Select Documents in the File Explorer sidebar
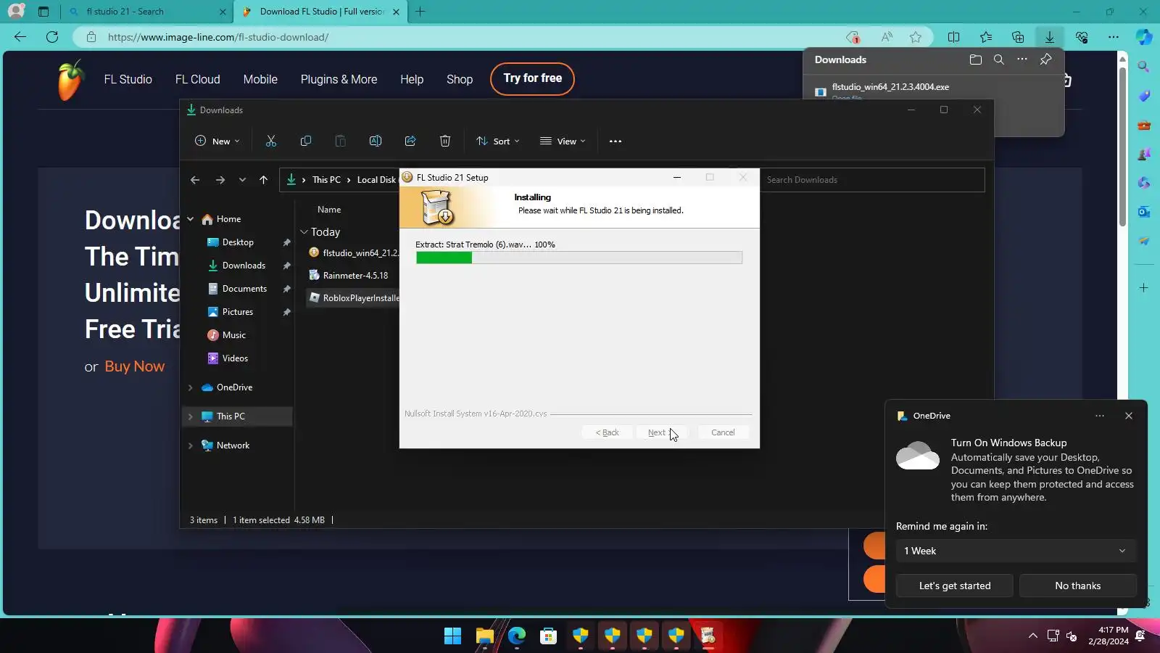The height and width of the screenshot is (653, 1160). point(244,289)
